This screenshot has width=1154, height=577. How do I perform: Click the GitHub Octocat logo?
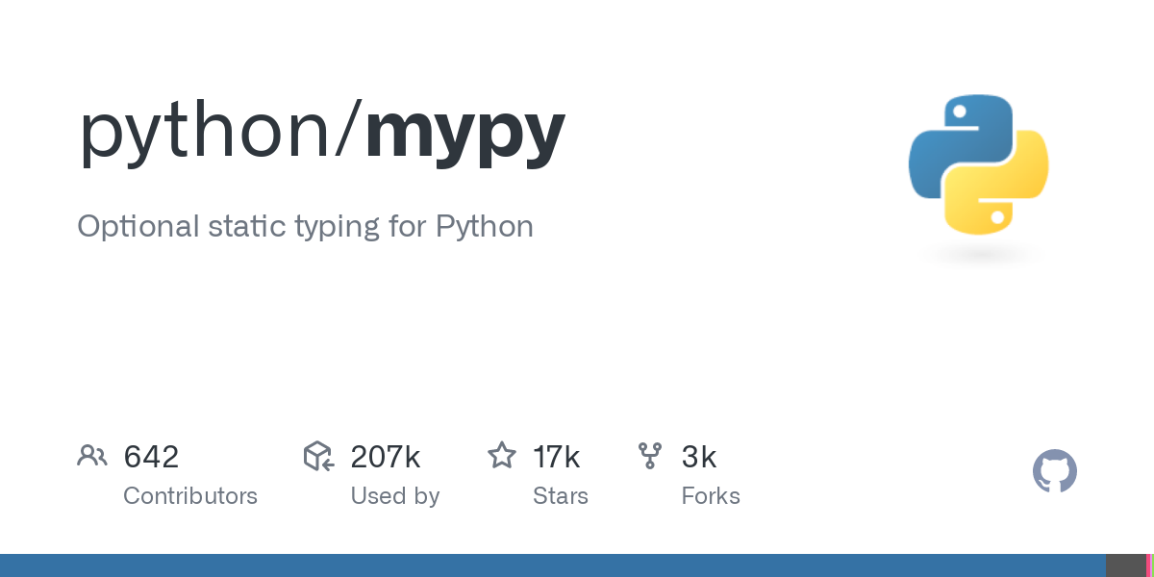coord(1054,471)
